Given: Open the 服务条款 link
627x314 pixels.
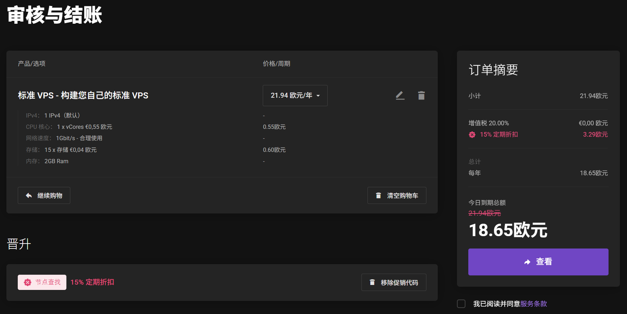Looking at the screenshot, I should [533, 304].
